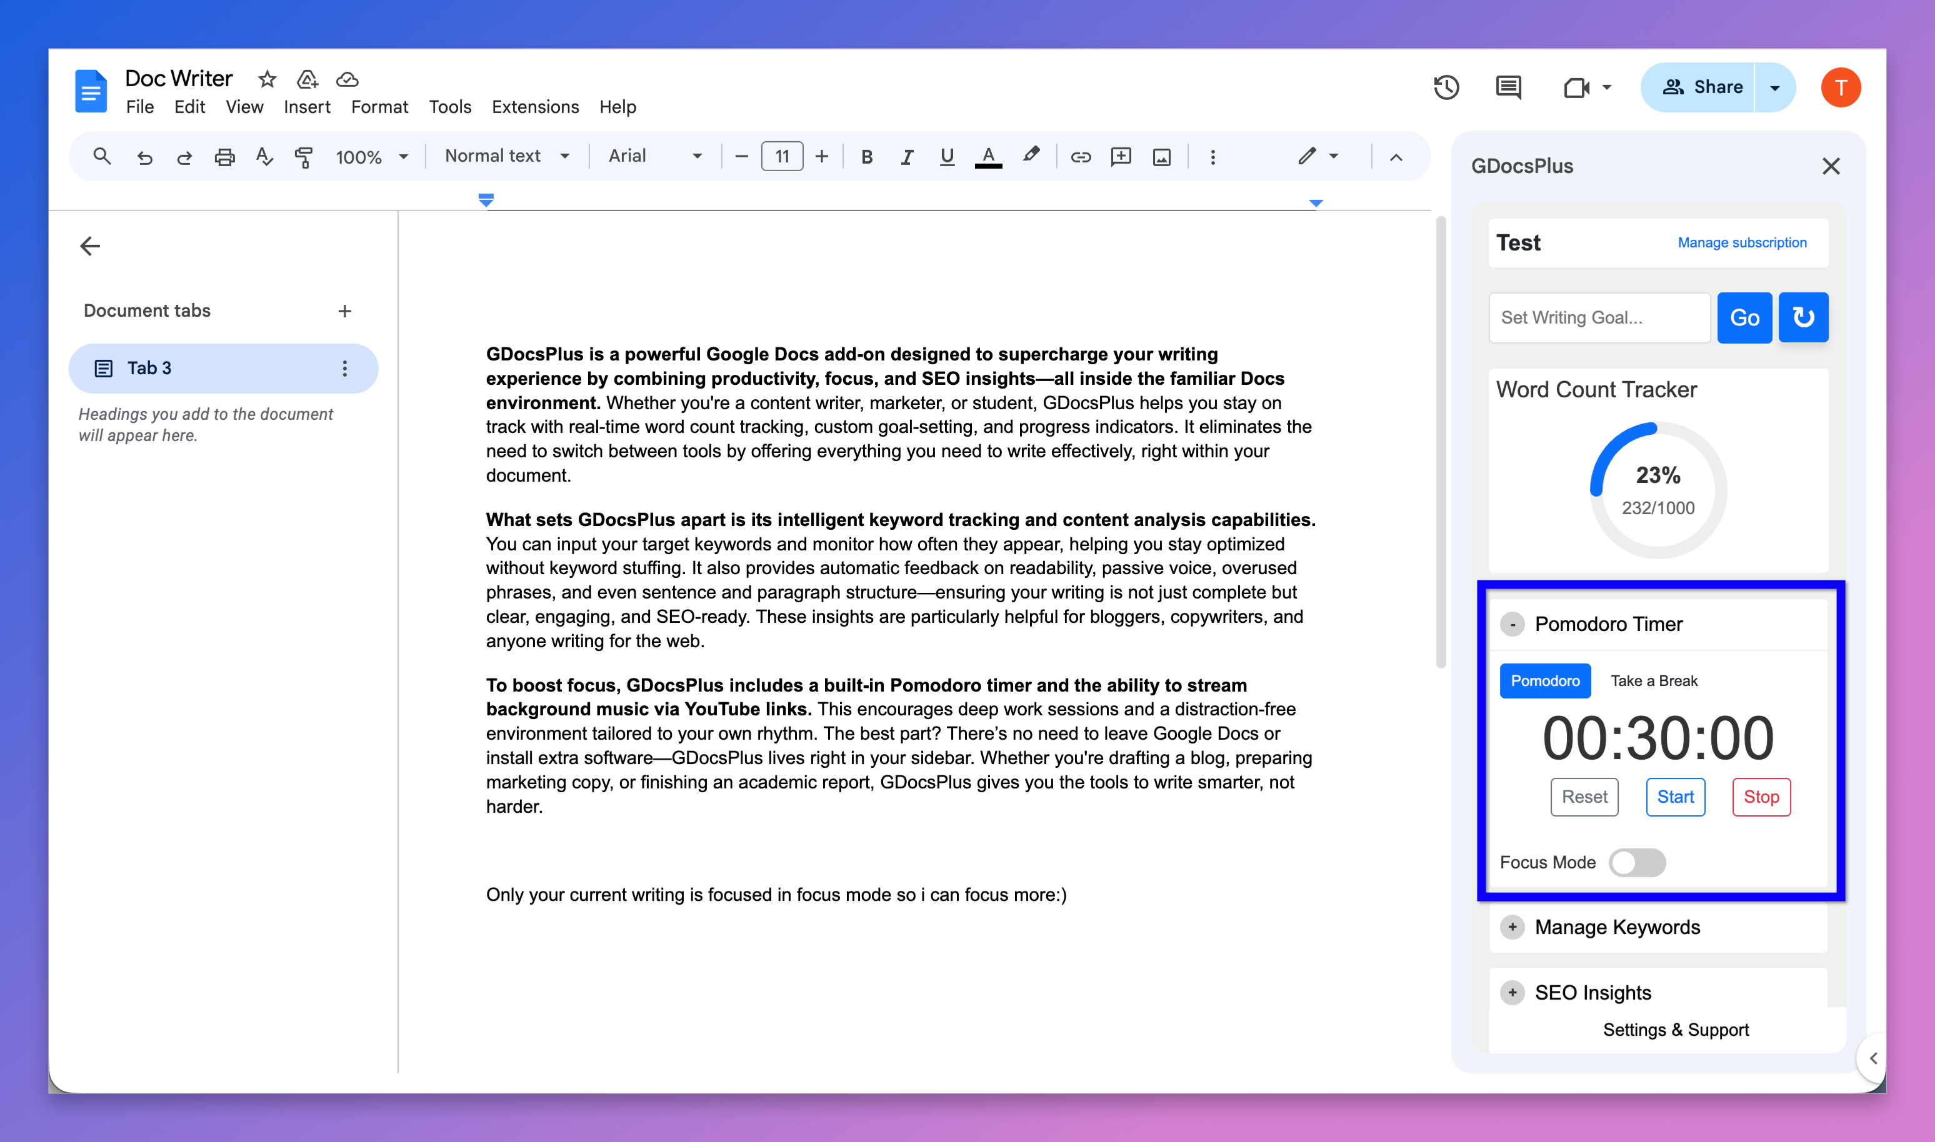1935x1142 pixels.
Task: Open the comments panel icon
Action: (x=1508, y=87)
